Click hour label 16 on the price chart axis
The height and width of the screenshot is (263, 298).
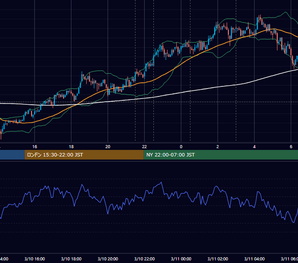[35, 147]
